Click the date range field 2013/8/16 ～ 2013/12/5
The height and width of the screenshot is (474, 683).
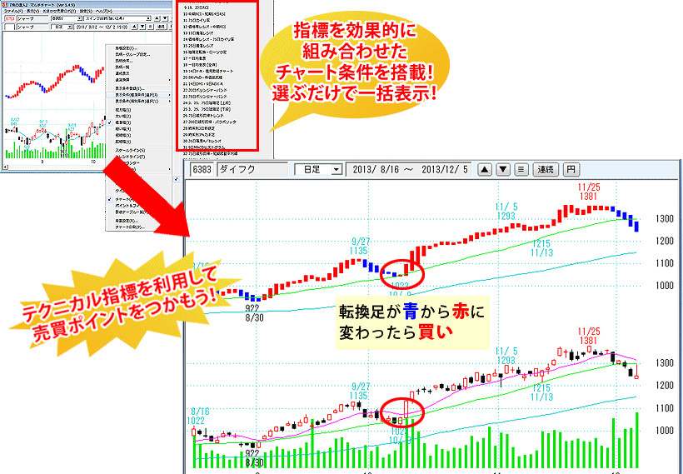click(x=410, y=169)
